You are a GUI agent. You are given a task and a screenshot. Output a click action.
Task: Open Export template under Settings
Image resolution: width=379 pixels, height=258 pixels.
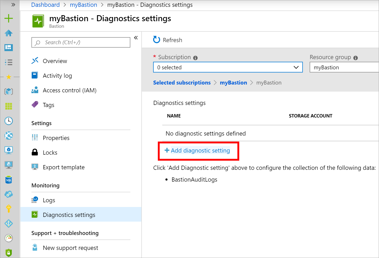click(81, 167)
